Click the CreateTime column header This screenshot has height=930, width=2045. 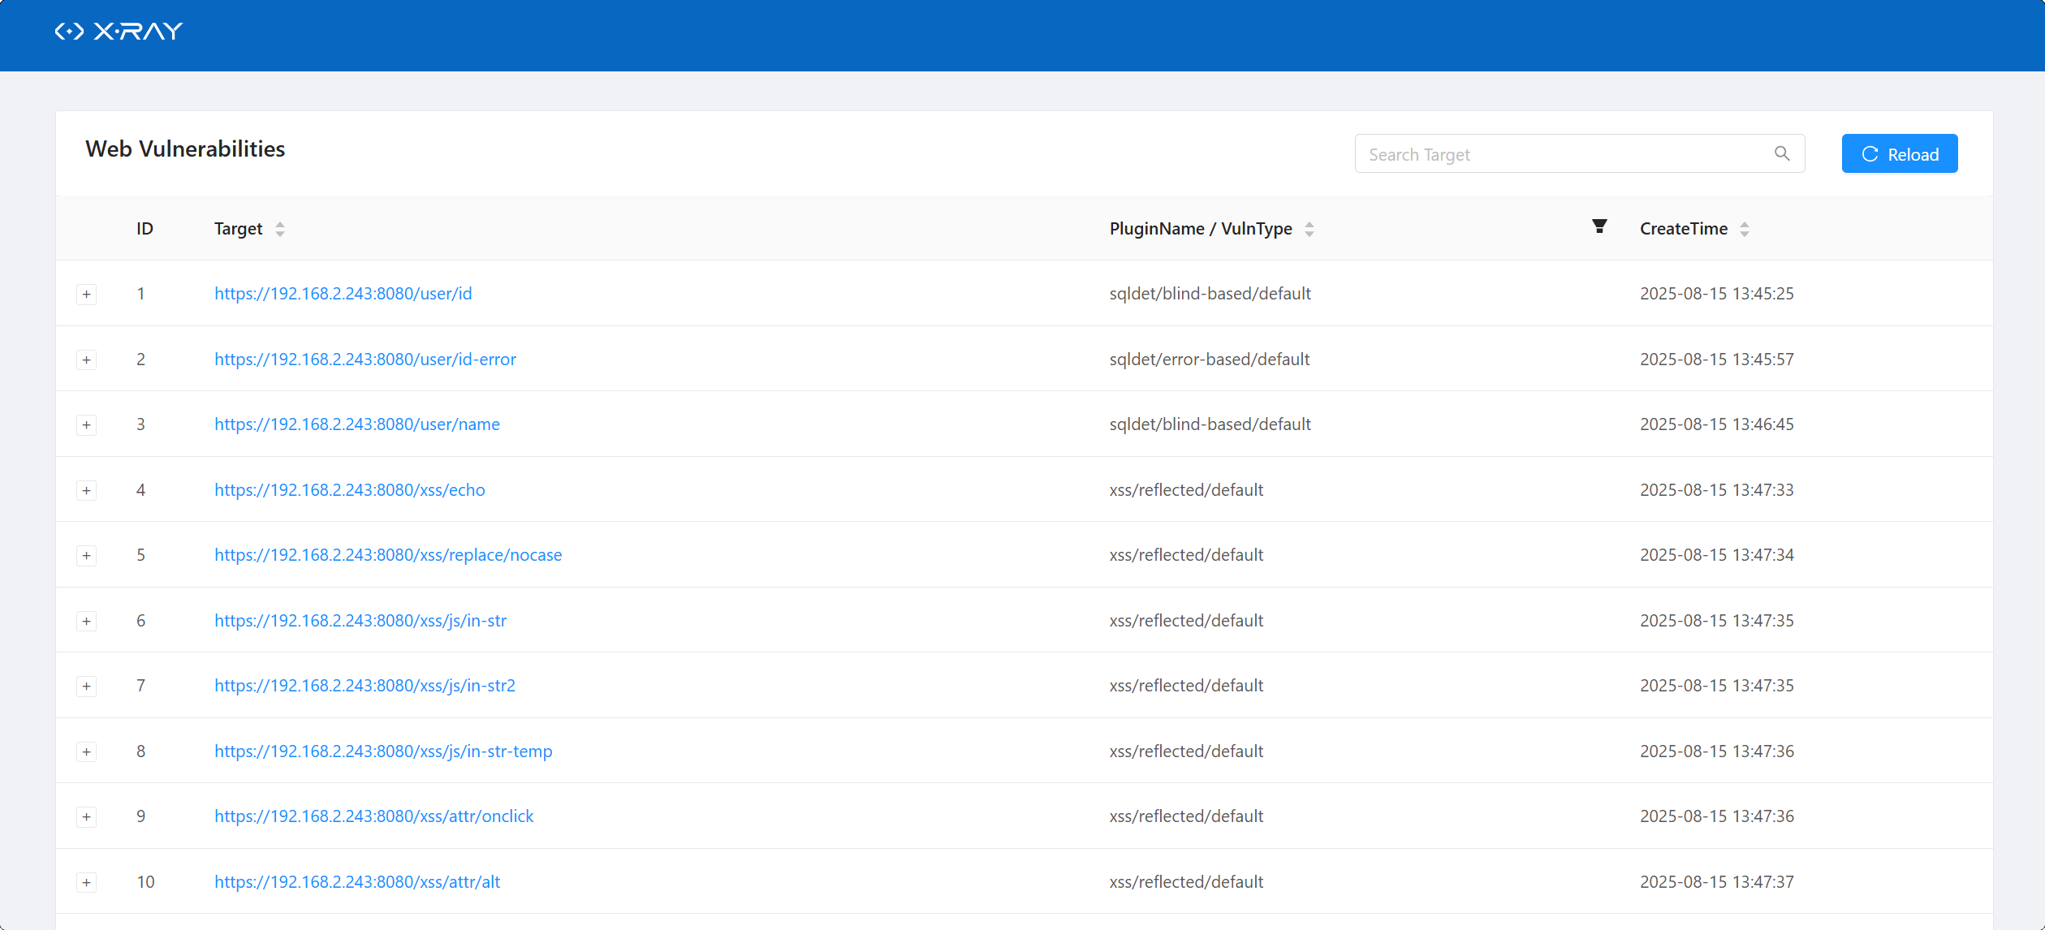(1683, 229)
